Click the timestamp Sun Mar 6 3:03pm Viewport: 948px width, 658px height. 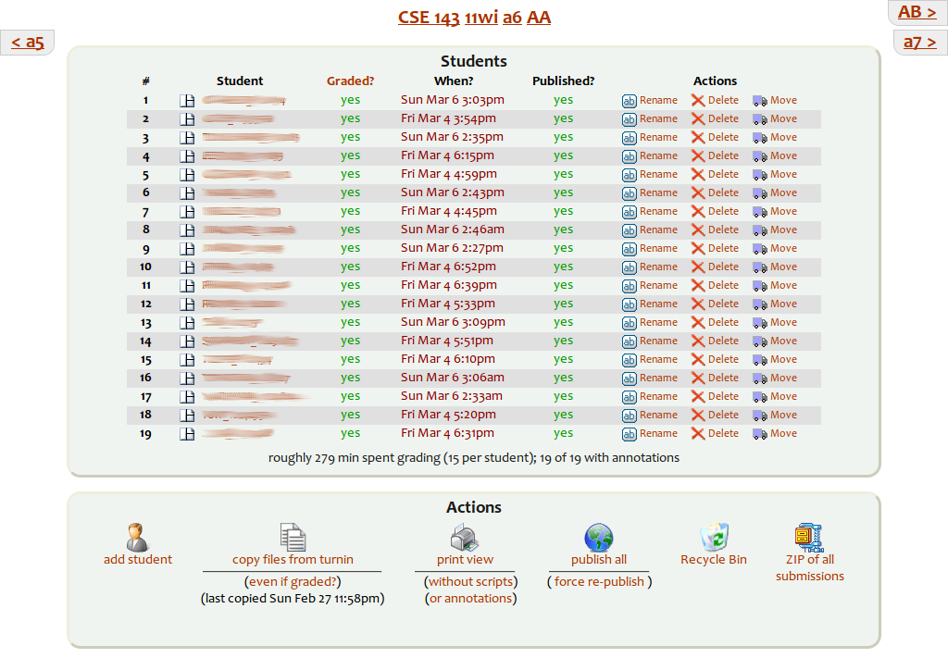click(x=452, y=100)
